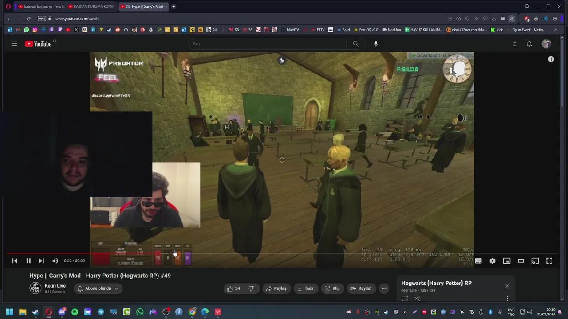Mute the video player volume
This screenshot has width=568, height=319.
pyautogui.click(x=55, y=261)
